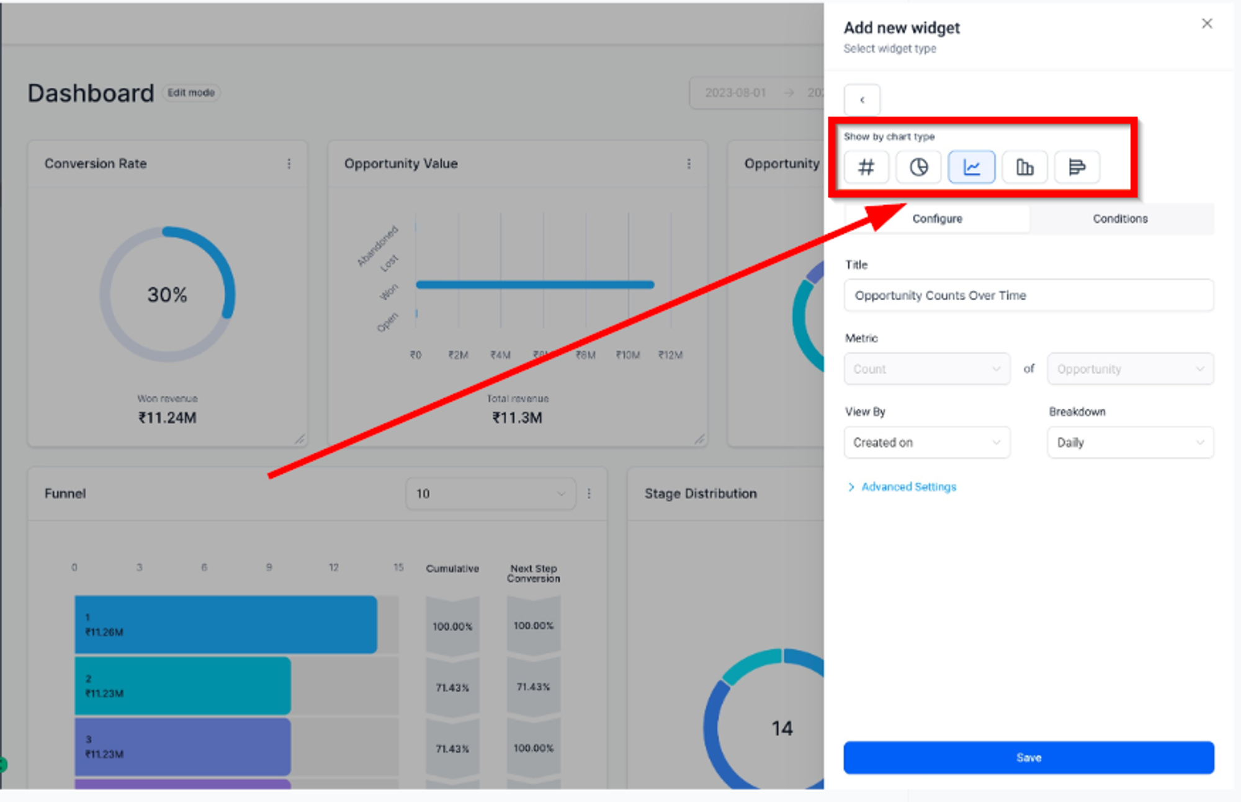
Task: Open Conversion Rate widget options menu
Action: pyautogui.click(x=289, y=164)
